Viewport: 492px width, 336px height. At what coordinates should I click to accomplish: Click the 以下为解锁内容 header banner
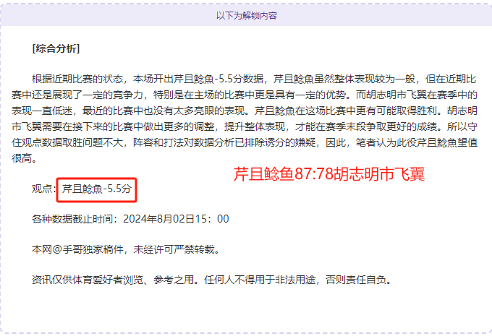[246, 15]
